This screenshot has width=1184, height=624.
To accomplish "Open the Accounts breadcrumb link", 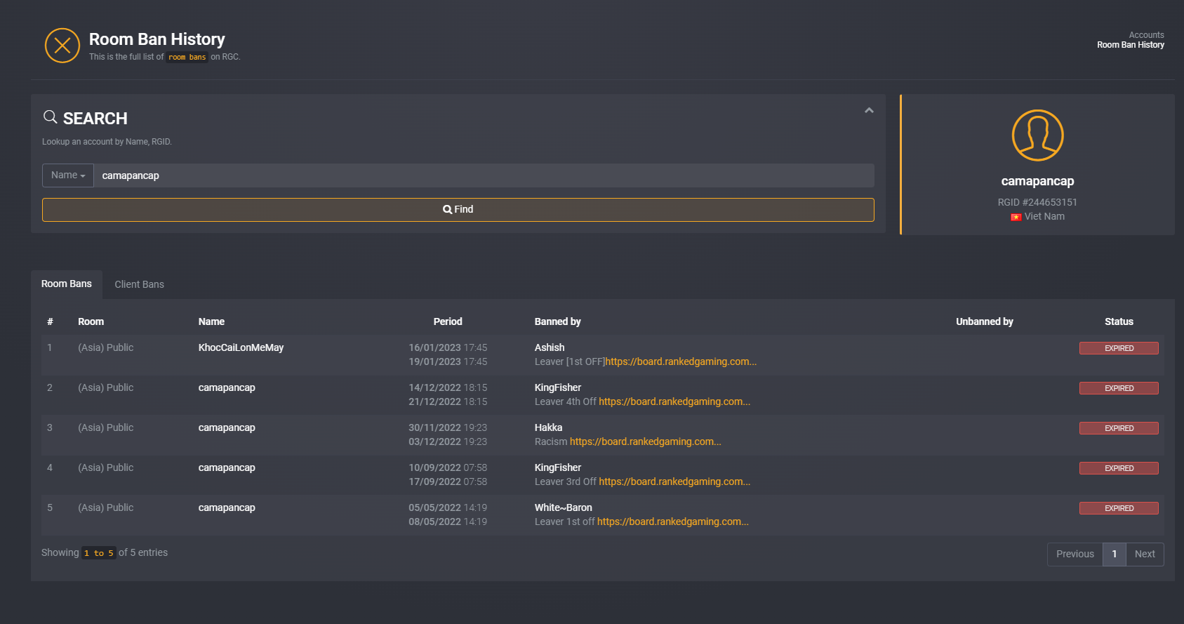I will point(1146,35).
